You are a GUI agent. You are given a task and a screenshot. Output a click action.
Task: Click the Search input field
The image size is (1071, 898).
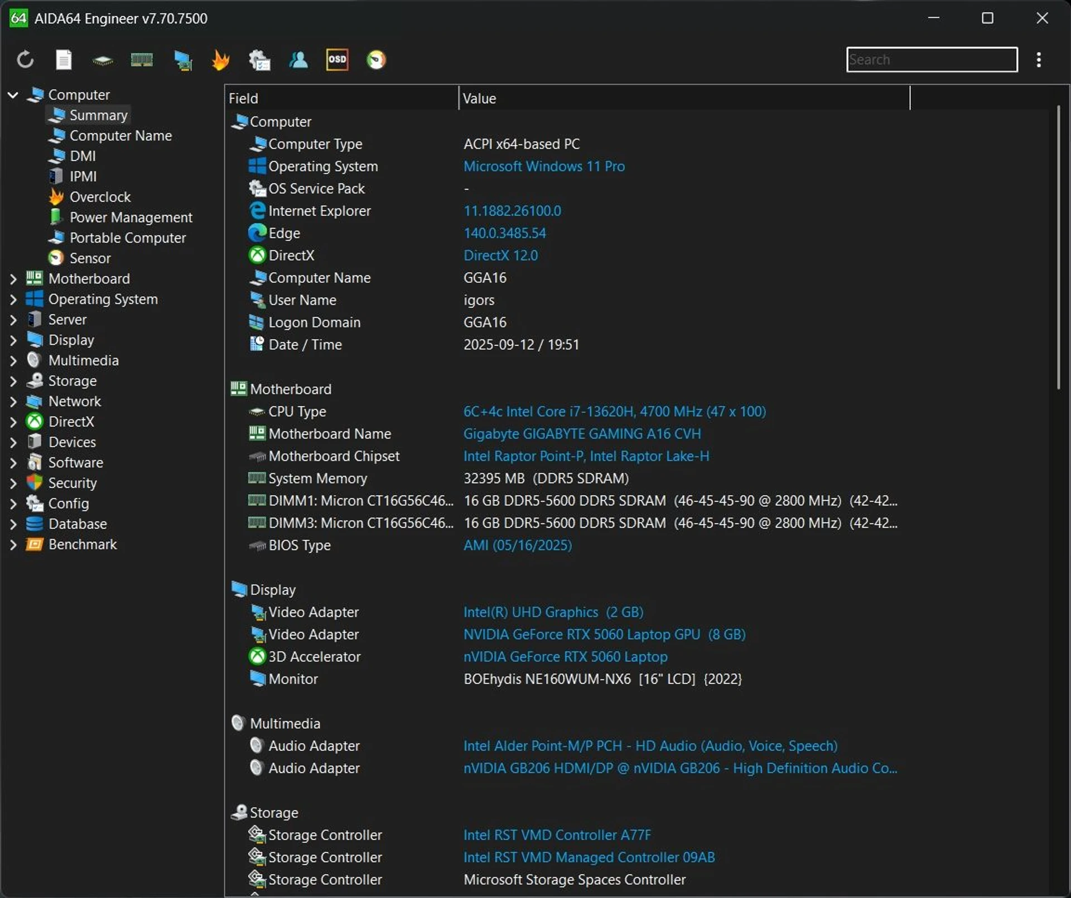tap(932, 60)
